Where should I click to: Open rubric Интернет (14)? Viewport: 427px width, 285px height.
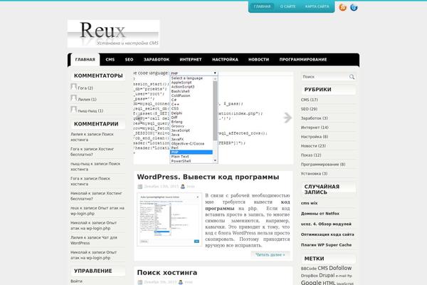pos(315,128)
